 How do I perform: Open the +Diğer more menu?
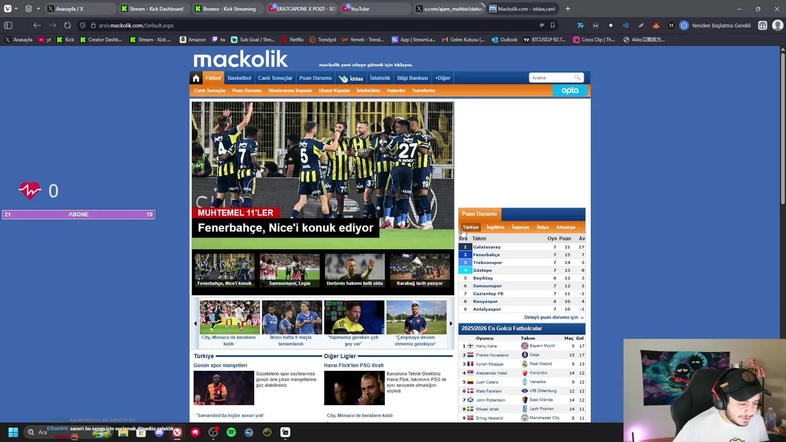[443, 78]
